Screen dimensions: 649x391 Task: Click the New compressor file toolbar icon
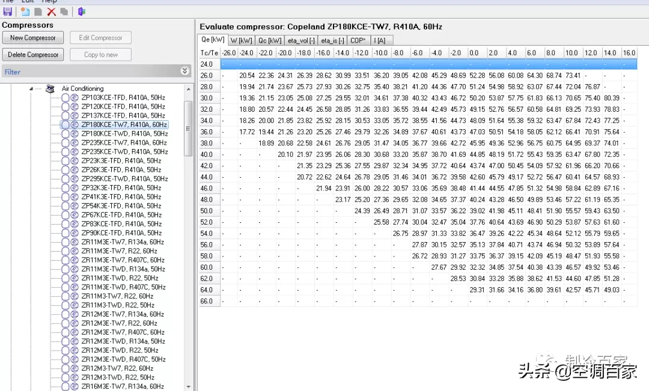(25, 11)
